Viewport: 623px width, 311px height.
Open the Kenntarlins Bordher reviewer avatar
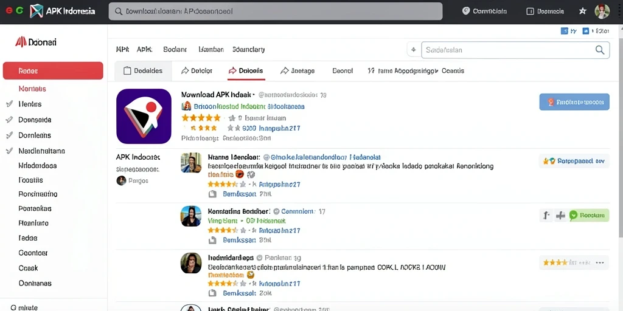190,216
